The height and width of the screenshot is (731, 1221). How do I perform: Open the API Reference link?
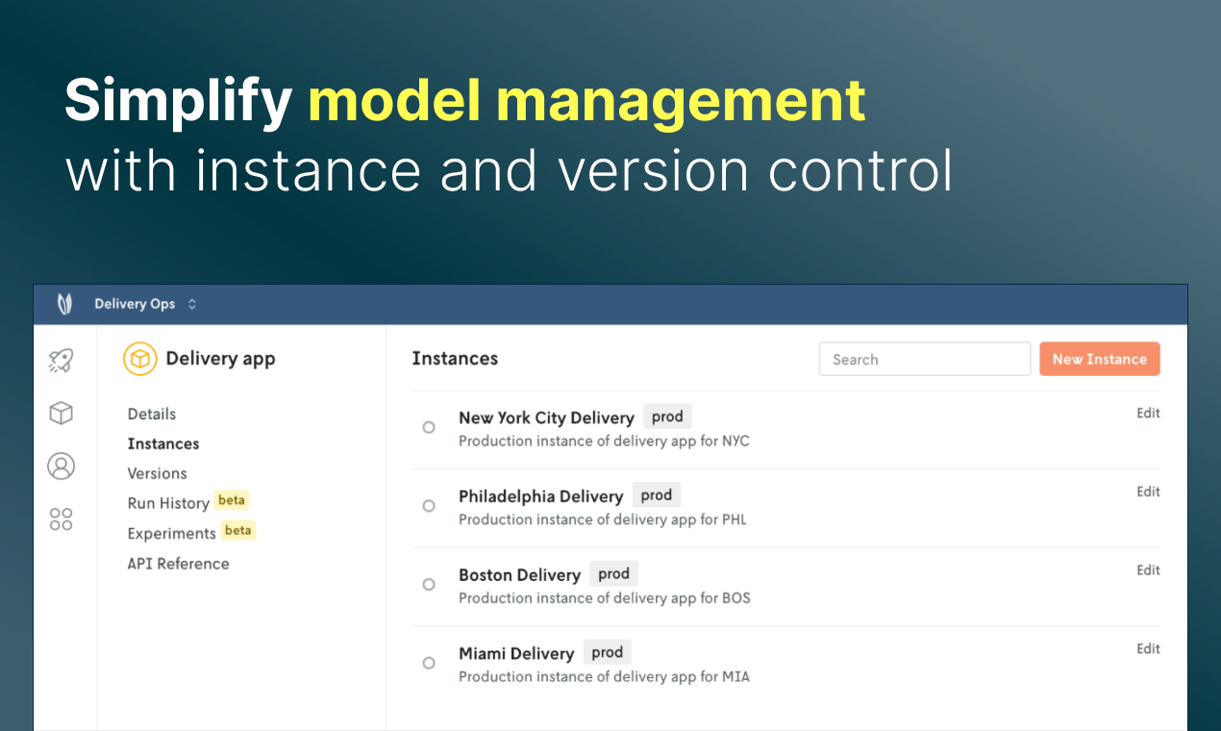178,564
